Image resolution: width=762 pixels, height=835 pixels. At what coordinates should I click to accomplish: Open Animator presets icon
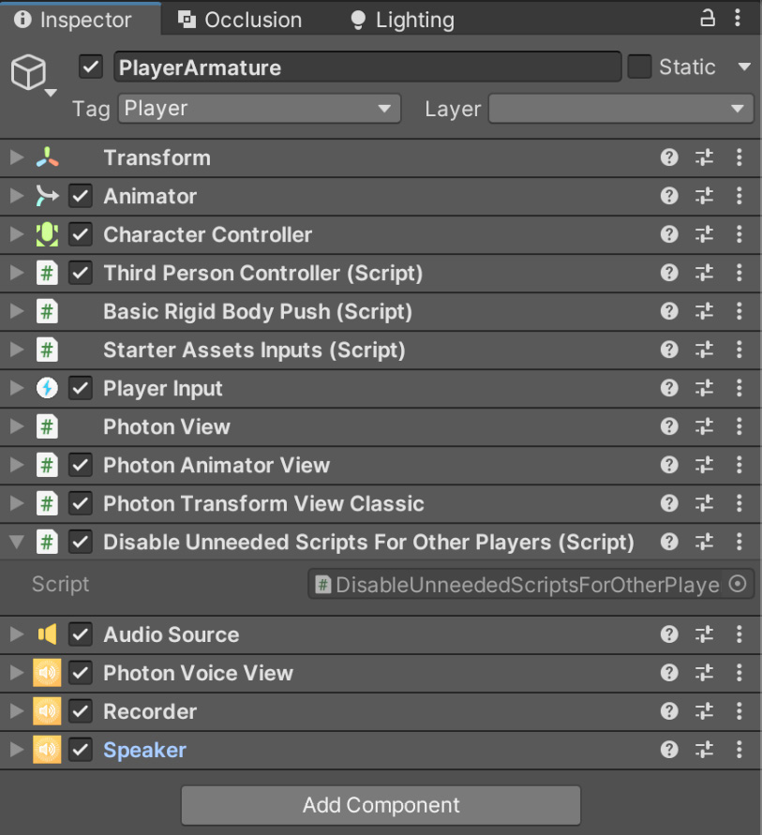(704, 196)
